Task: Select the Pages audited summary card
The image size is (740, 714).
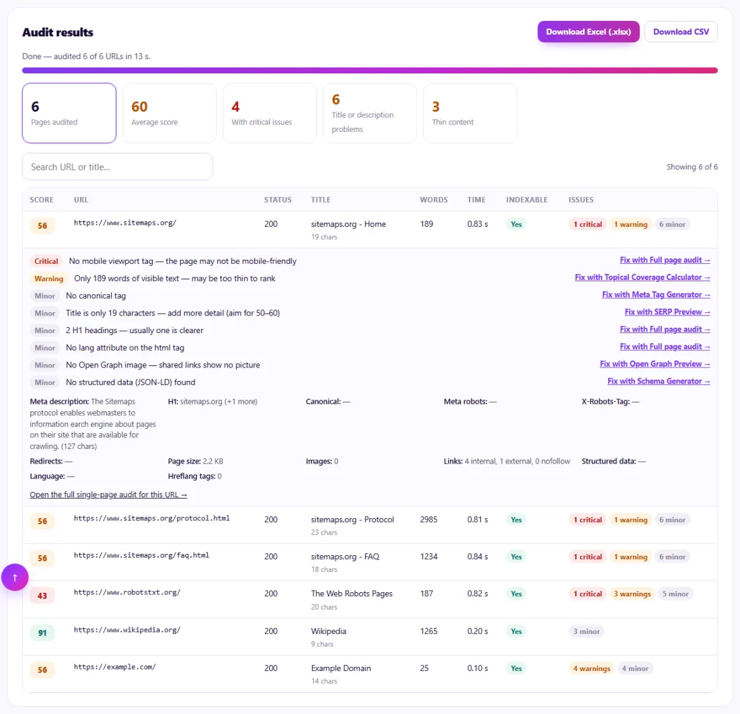Action: pos(69,113)
